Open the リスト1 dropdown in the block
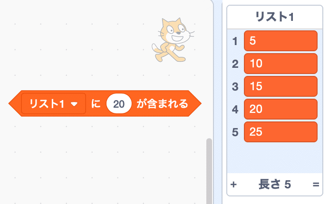The image size is (329, 204). pyautogui.click(x=54, y=103)
